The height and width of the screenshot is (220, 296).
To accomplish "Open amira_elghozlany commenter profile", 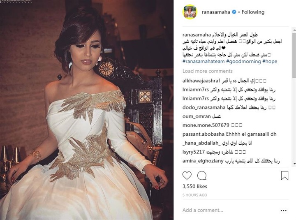I will [x=203, y=161].
